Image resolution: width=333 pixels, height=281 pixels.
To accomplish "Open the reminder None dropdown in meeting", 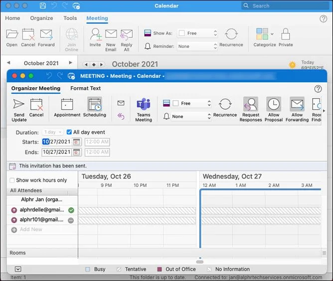I will pyautogui.click(x=208, y=116).
